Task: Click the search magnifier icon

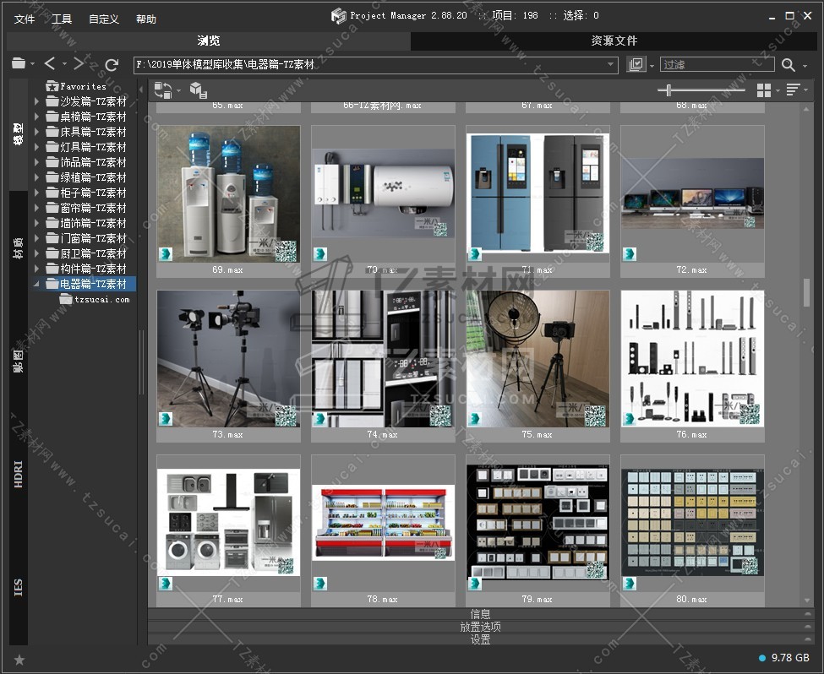Action: click(x=788, y=65)
